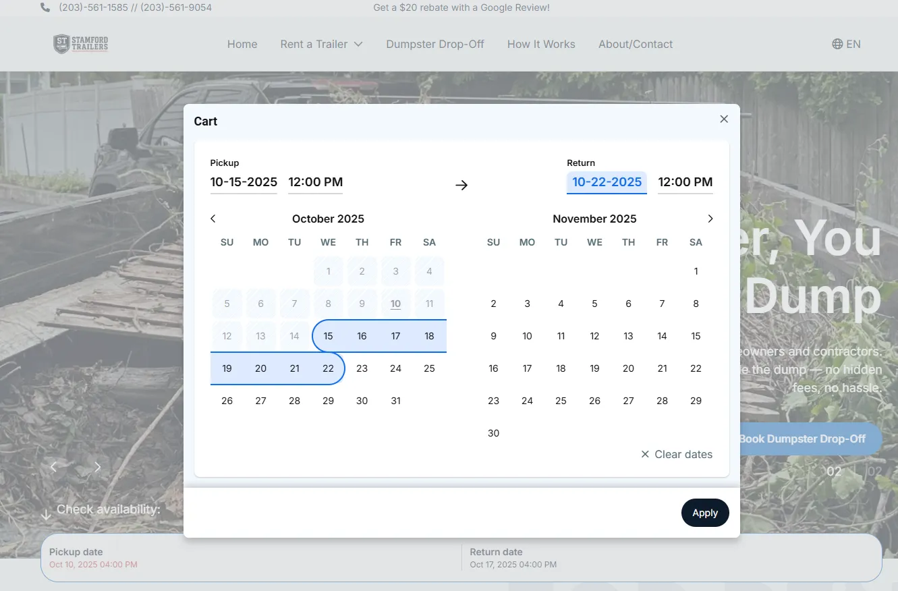Select the return date field 10-22-2025
The image size is (898, 591).
607,182
